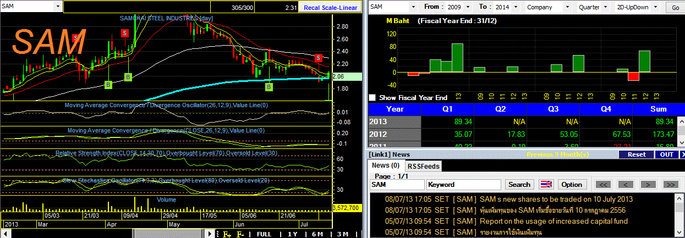Set chart range to FULL
The width and height of the screenshot is (685, 238).
tap(264, 234)
